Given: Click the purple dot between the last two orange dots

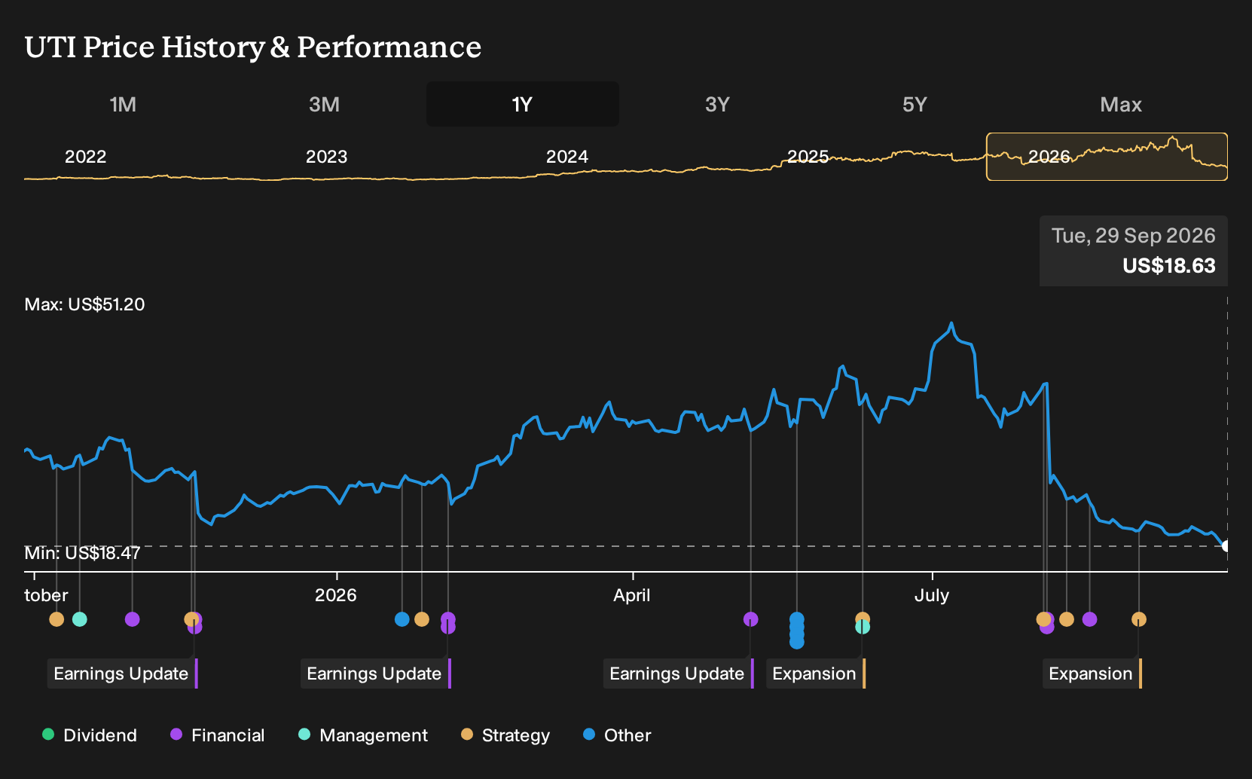Looking at the screenshot, I should click(1090, 619).
